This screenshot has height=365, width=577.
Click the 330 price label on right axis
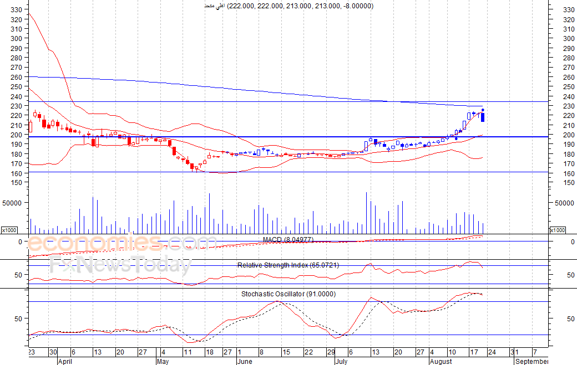[569, 10]
